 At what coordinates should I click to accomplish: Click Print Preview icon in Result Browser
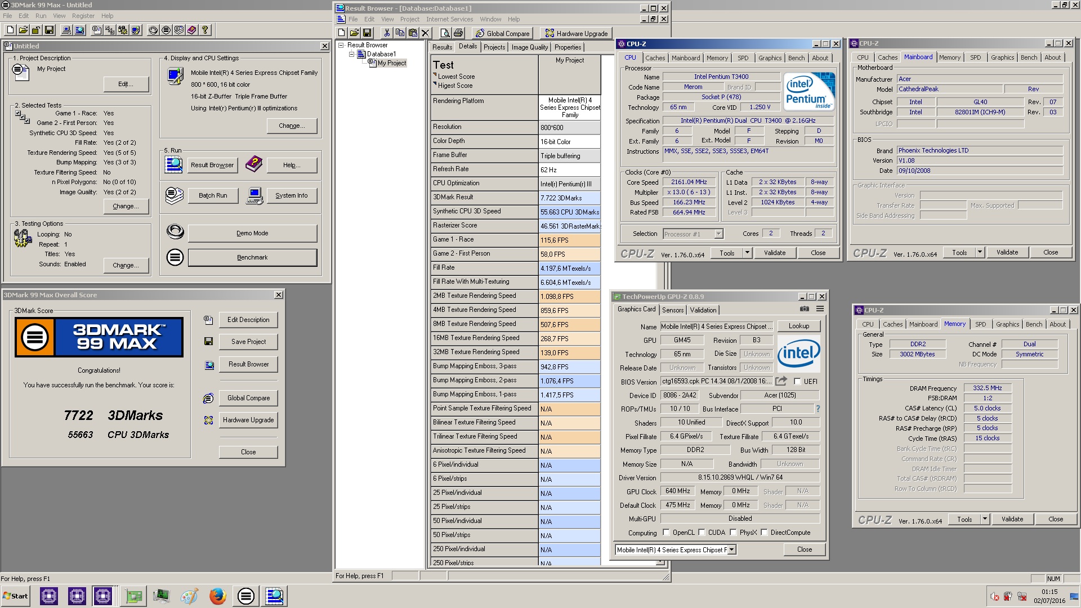click(445, 33)
